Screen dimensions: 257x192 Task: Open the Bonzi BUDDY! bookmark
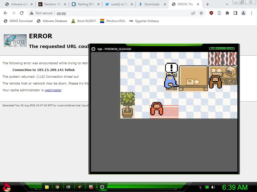tap(84, 21)
